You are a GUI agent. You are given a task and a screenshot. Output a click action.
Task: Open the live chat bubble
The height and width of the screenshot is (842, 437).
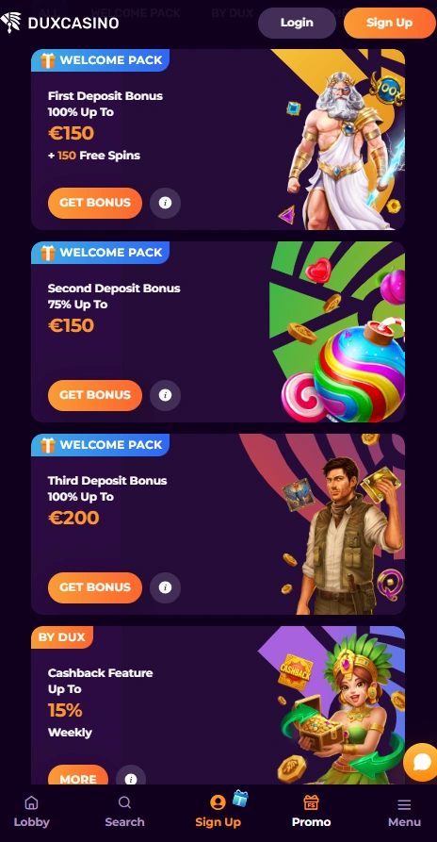(421, 762)
